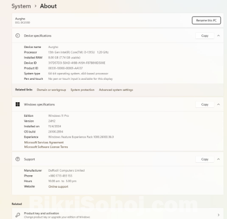This screenshot has width=227, height=219.
Task: Click the Rename this PC button
Action: 206,20
